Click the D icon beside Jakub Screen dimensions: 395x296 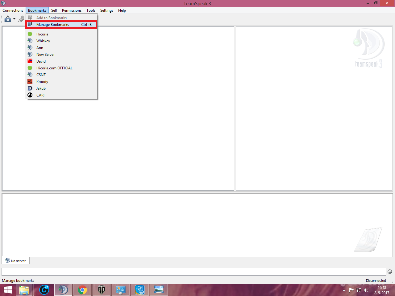[30, 88]
